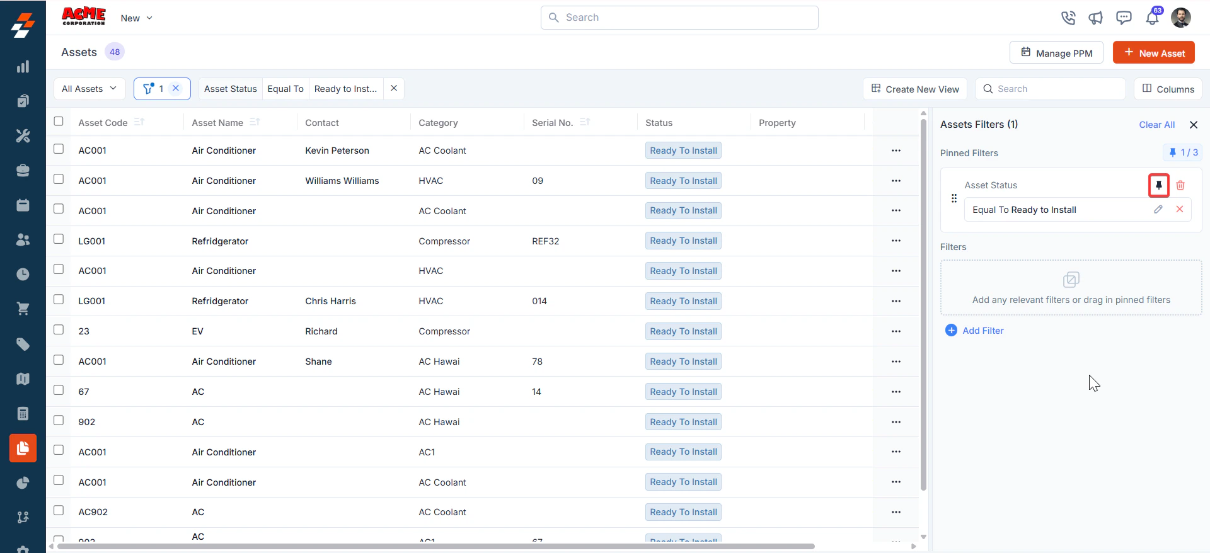Remove the Asset Status filter chip

coord(394,88)
